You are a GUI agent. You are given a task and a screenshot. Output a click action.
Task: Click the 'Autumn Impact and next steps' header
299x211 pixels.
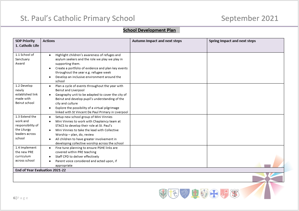pyautogui.click(x=168, y=45)
